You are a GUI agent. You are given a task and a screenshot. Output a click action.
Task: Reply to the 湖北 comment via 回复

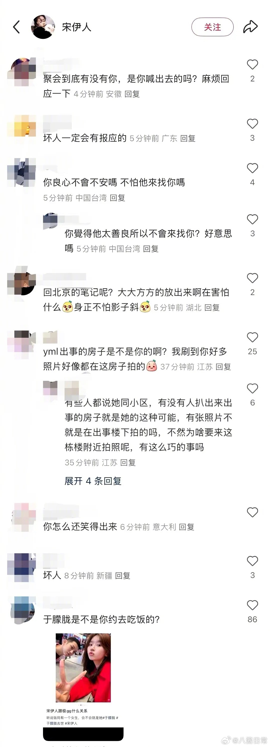[x=212, y=307]
